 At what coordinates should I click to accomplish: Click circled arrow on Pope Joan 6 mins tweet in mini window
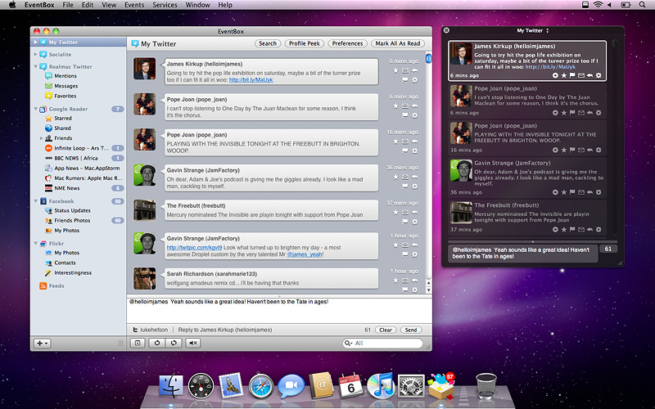555,113
